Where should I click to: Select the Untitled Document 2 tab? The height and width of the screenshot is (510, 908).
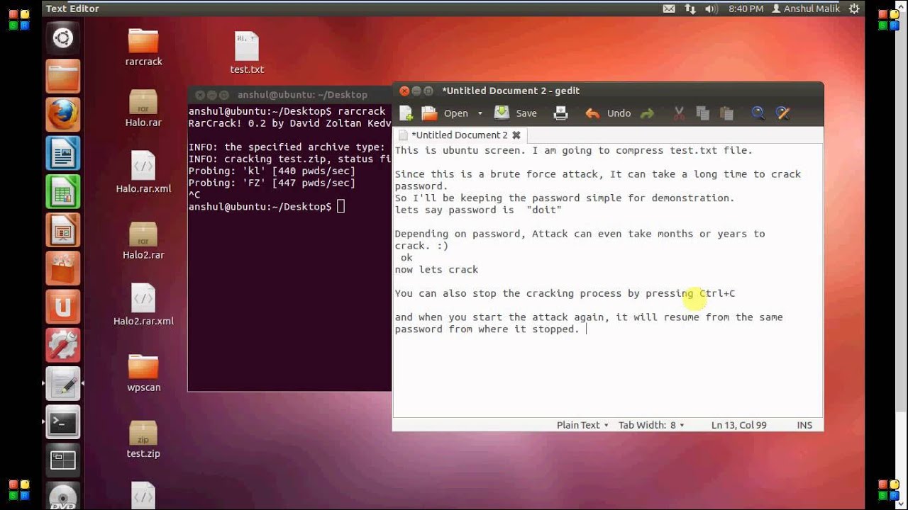pos(460,135)
